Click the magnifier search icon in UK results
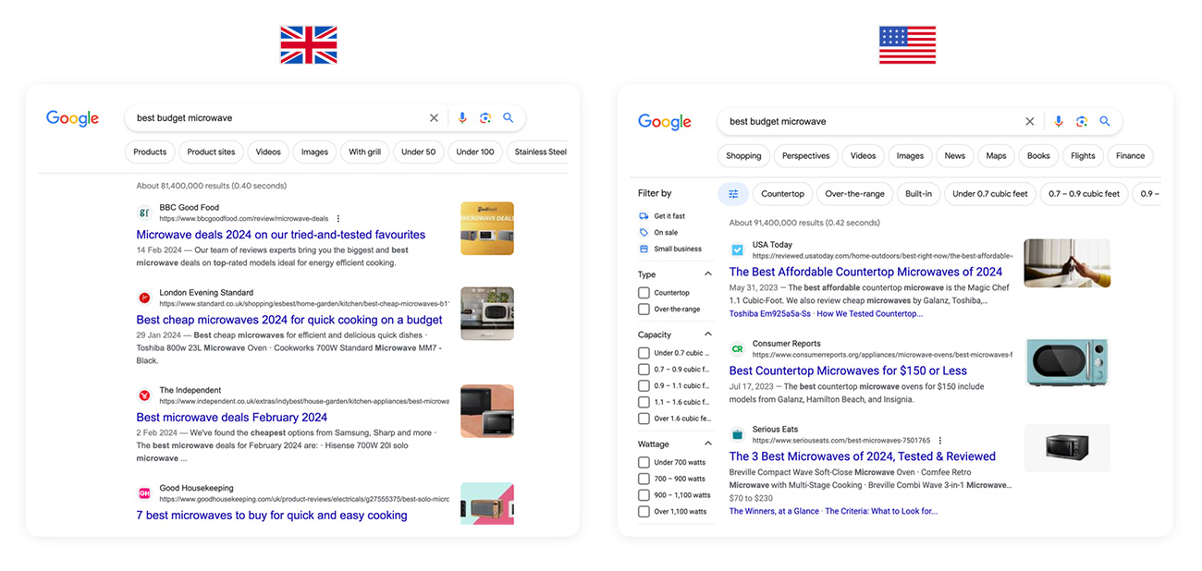The height and width of the screenshot is (571, 1202). point(508,118)
